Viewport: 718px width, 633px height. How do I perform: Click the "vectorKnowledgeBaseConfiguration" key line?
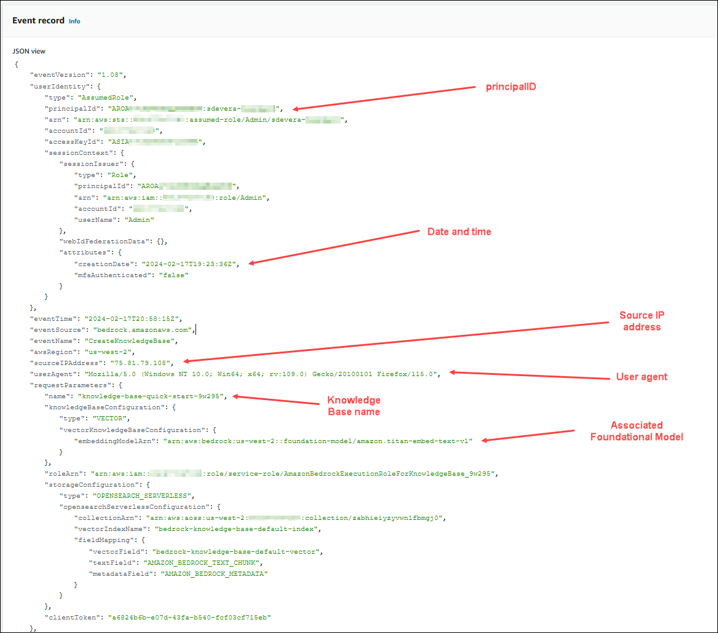coord(137,430)
